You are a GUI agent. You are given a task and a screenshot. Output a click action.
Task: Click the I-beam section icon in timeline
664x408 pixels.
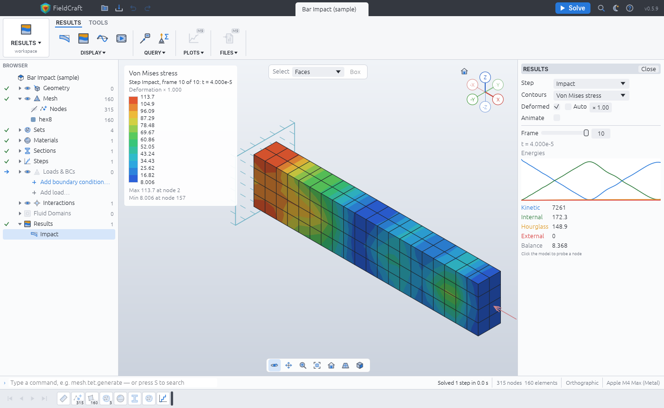click(135, 399)
